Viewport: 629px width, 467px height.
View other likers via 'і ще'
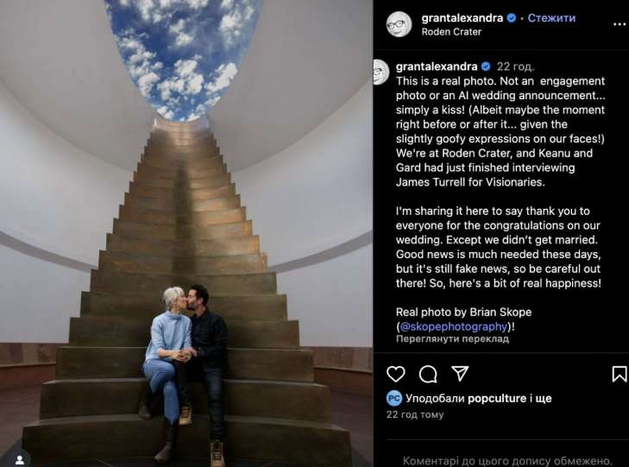click(x=541, y=399)
